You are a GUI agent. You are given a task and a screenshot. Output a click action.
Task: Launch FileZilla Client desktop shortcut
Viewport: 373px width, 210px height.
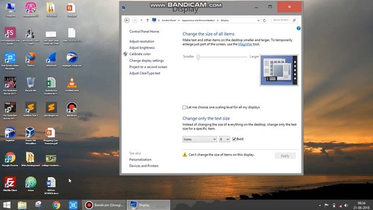(10, 184)
